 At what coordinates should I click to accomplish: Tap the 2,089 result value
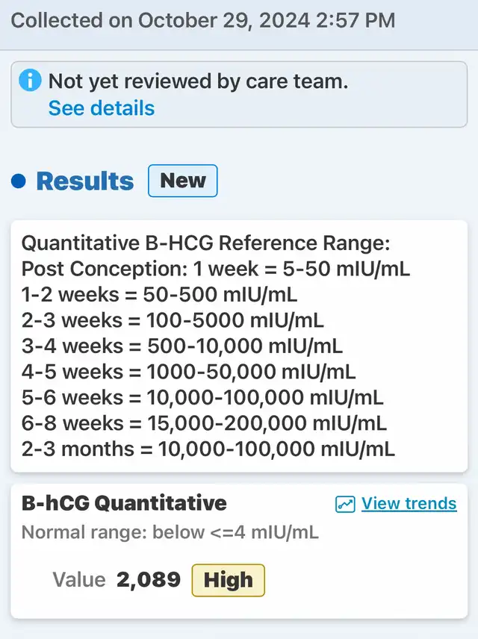pos(149,580)
